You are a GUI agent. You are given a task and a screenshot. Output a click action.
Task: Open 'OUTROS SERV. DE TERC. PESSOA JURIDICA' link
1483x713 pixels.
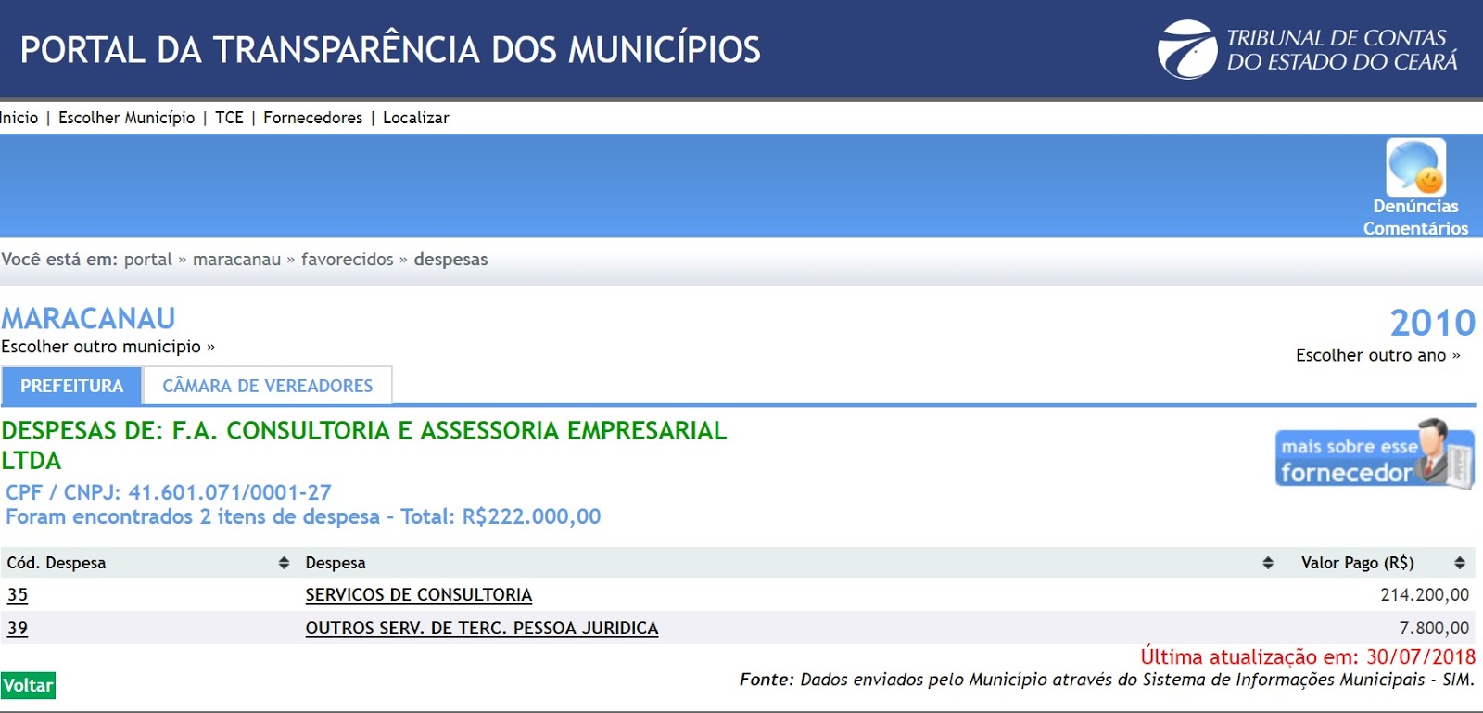[x=482, y=629]
